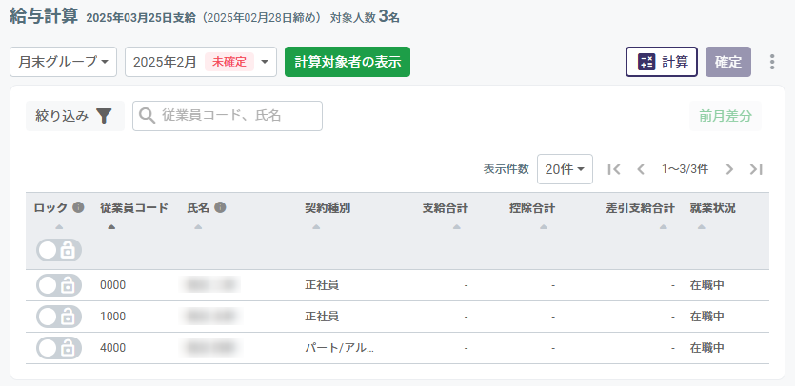Sort by 差引支給合計 column header
The image size is (795, 386).
pos(640,208)
